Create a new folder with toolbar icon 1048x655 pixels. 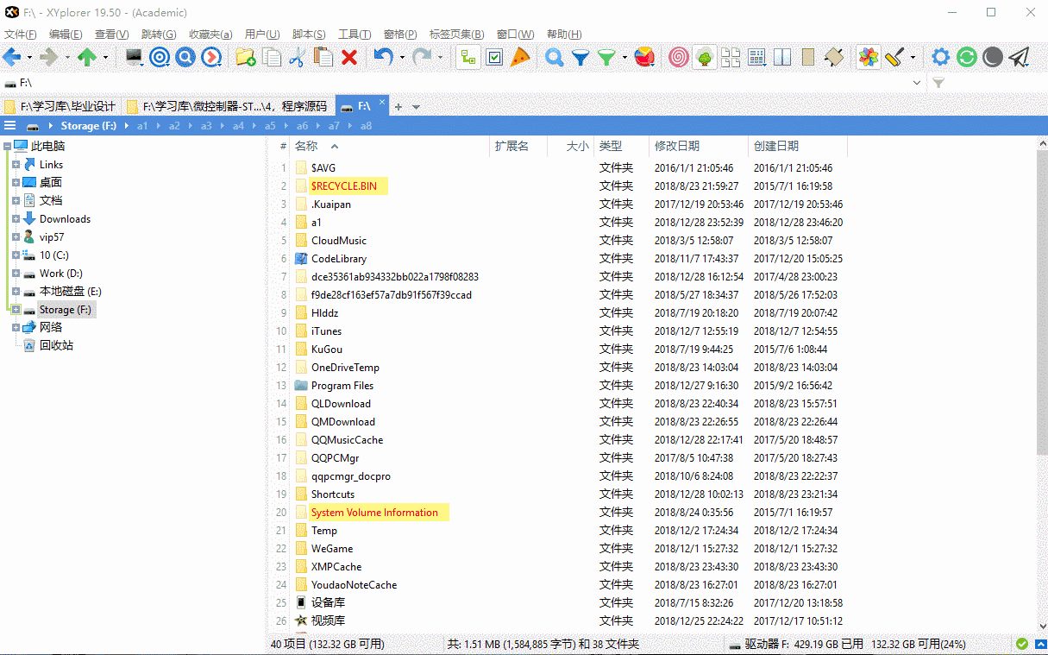point(246,58)
